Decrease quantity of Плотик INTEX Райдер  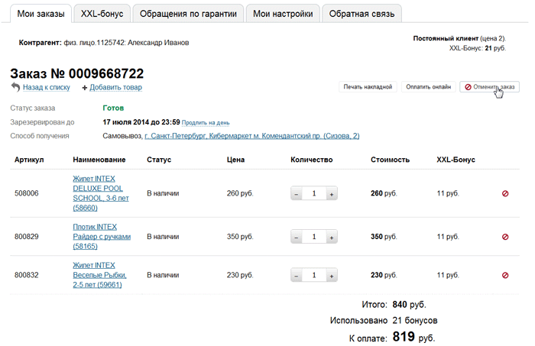(297, 238)
